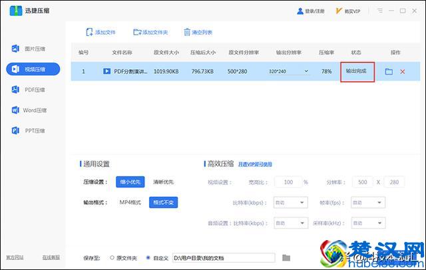This screenshot has height=270, width=426.
Task: Open the 在线客服 link
Action: coord(51,257)
